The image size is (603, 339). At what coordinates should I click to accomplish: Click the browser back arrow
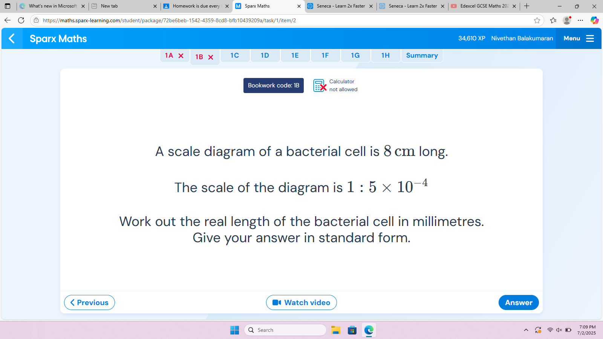tap(8, 20)
